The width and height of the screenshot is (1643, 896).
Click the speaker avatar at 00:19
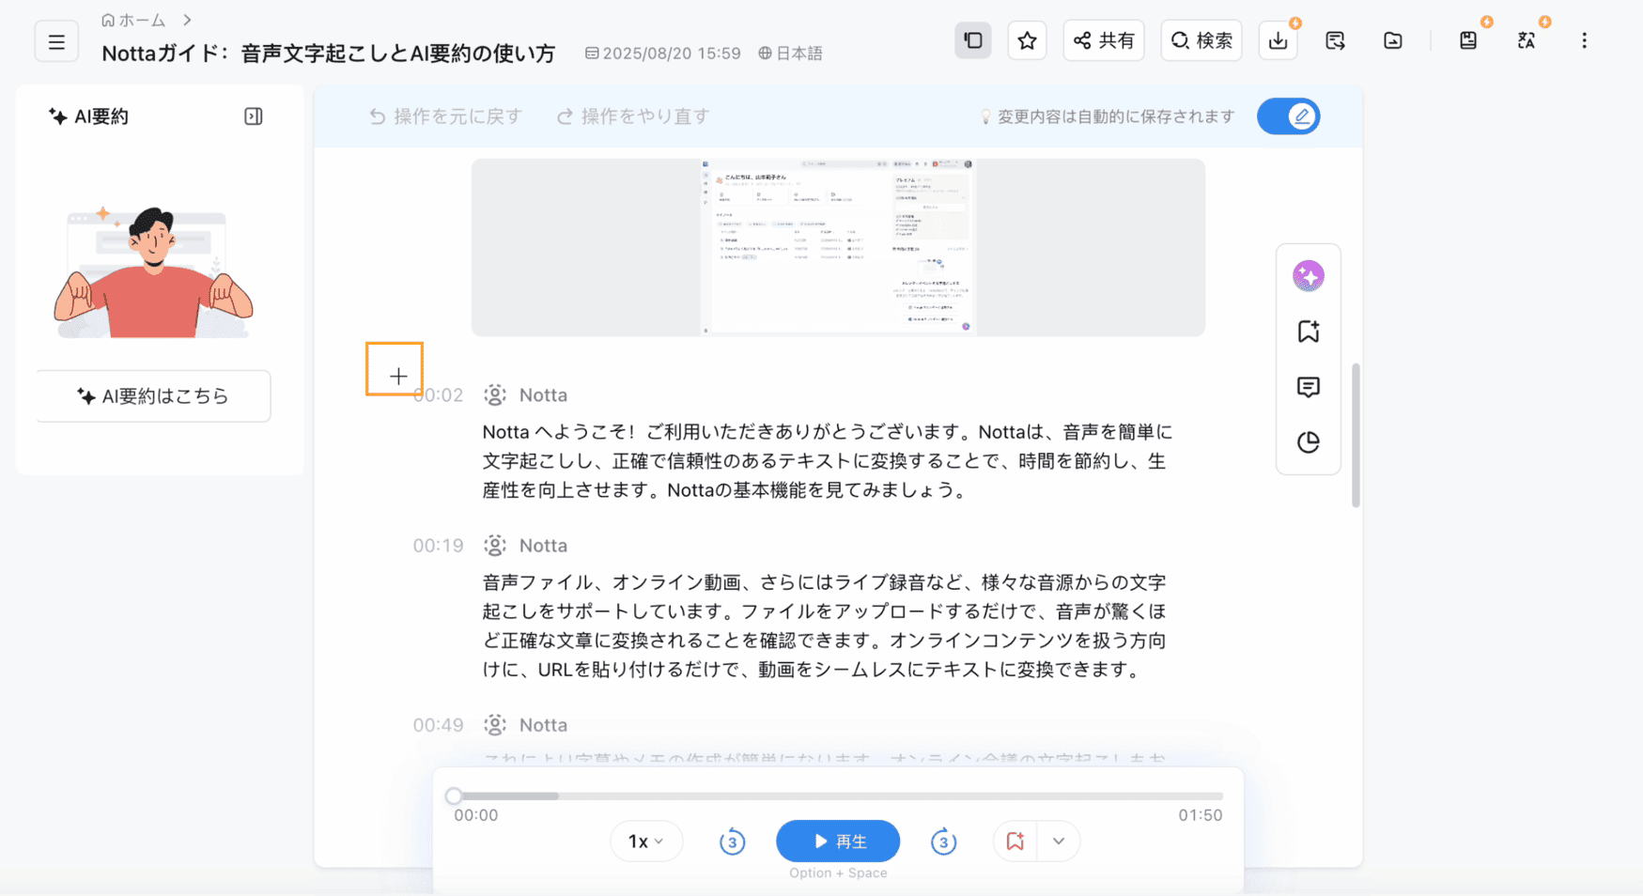pos(495,546)
